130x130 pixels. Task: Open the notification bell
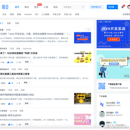click(122, 7)
